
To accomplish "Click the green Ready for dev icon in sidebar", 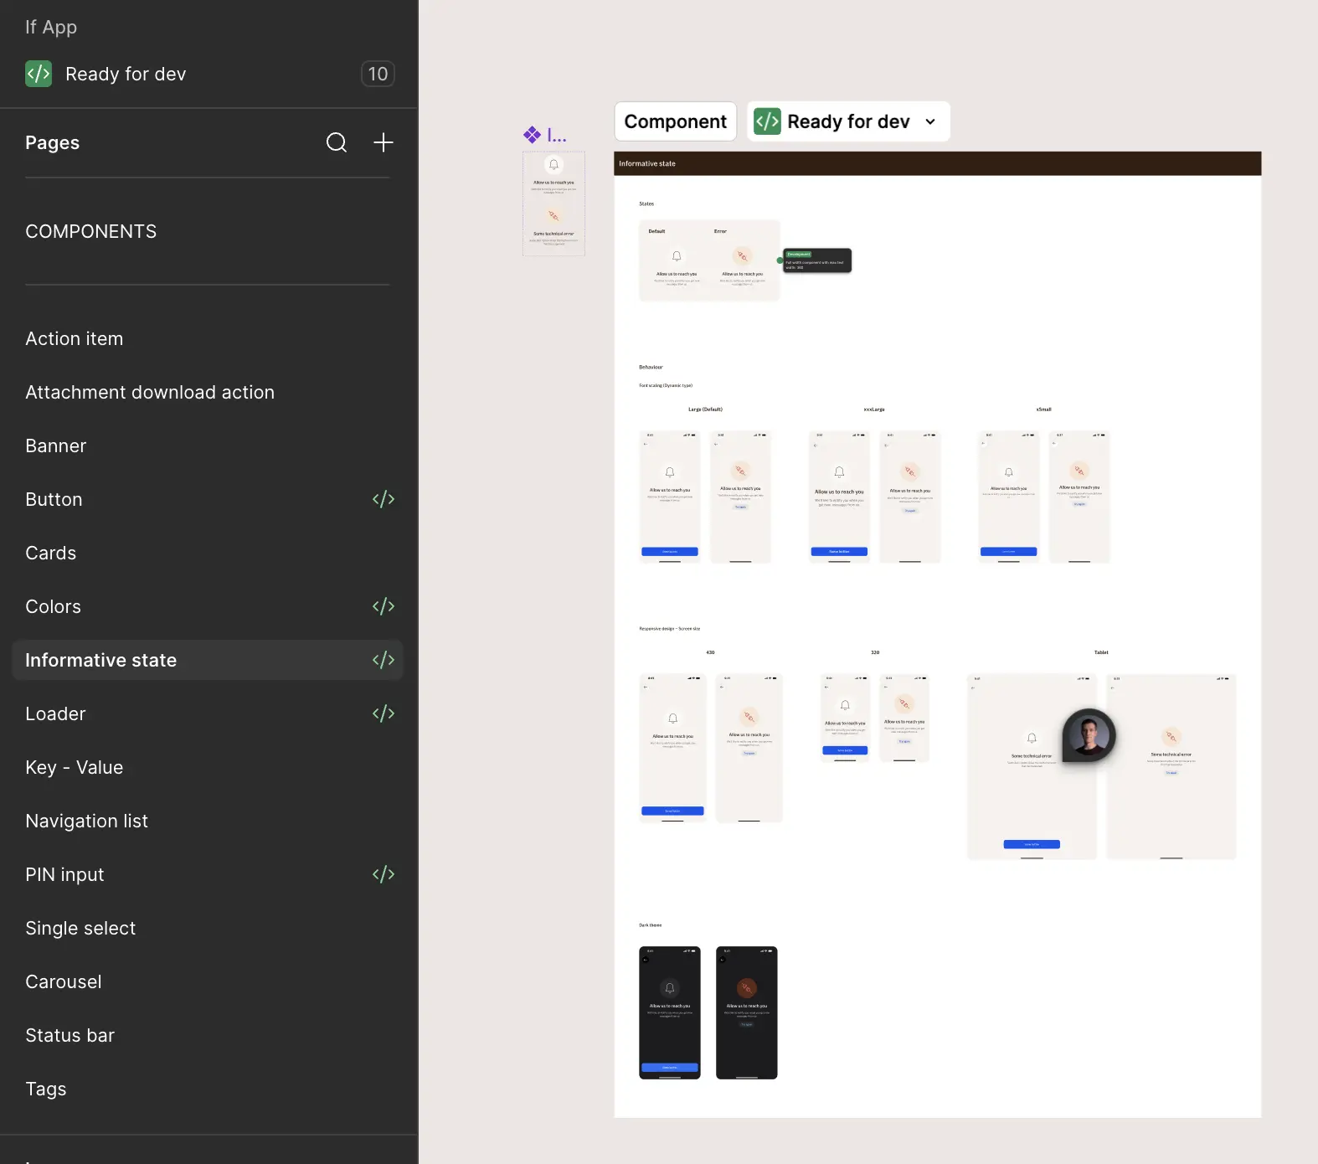I will pos(39,74).
